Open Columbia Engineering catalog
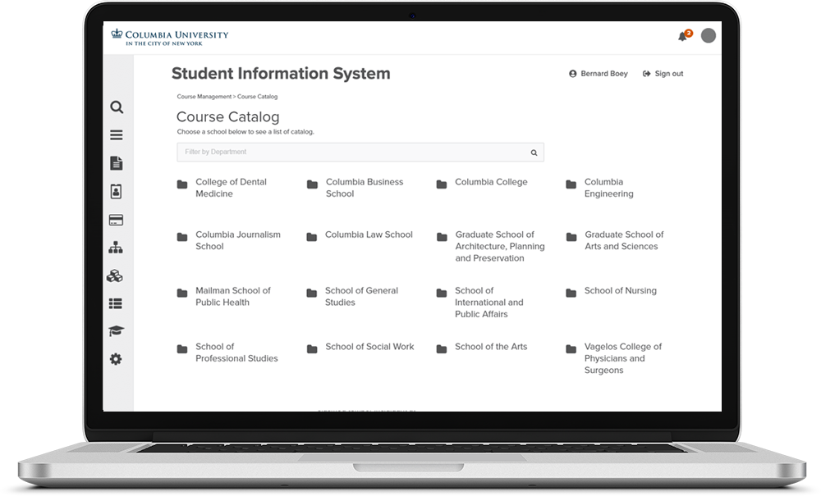821x496 pixels. [x=609, y=188]
